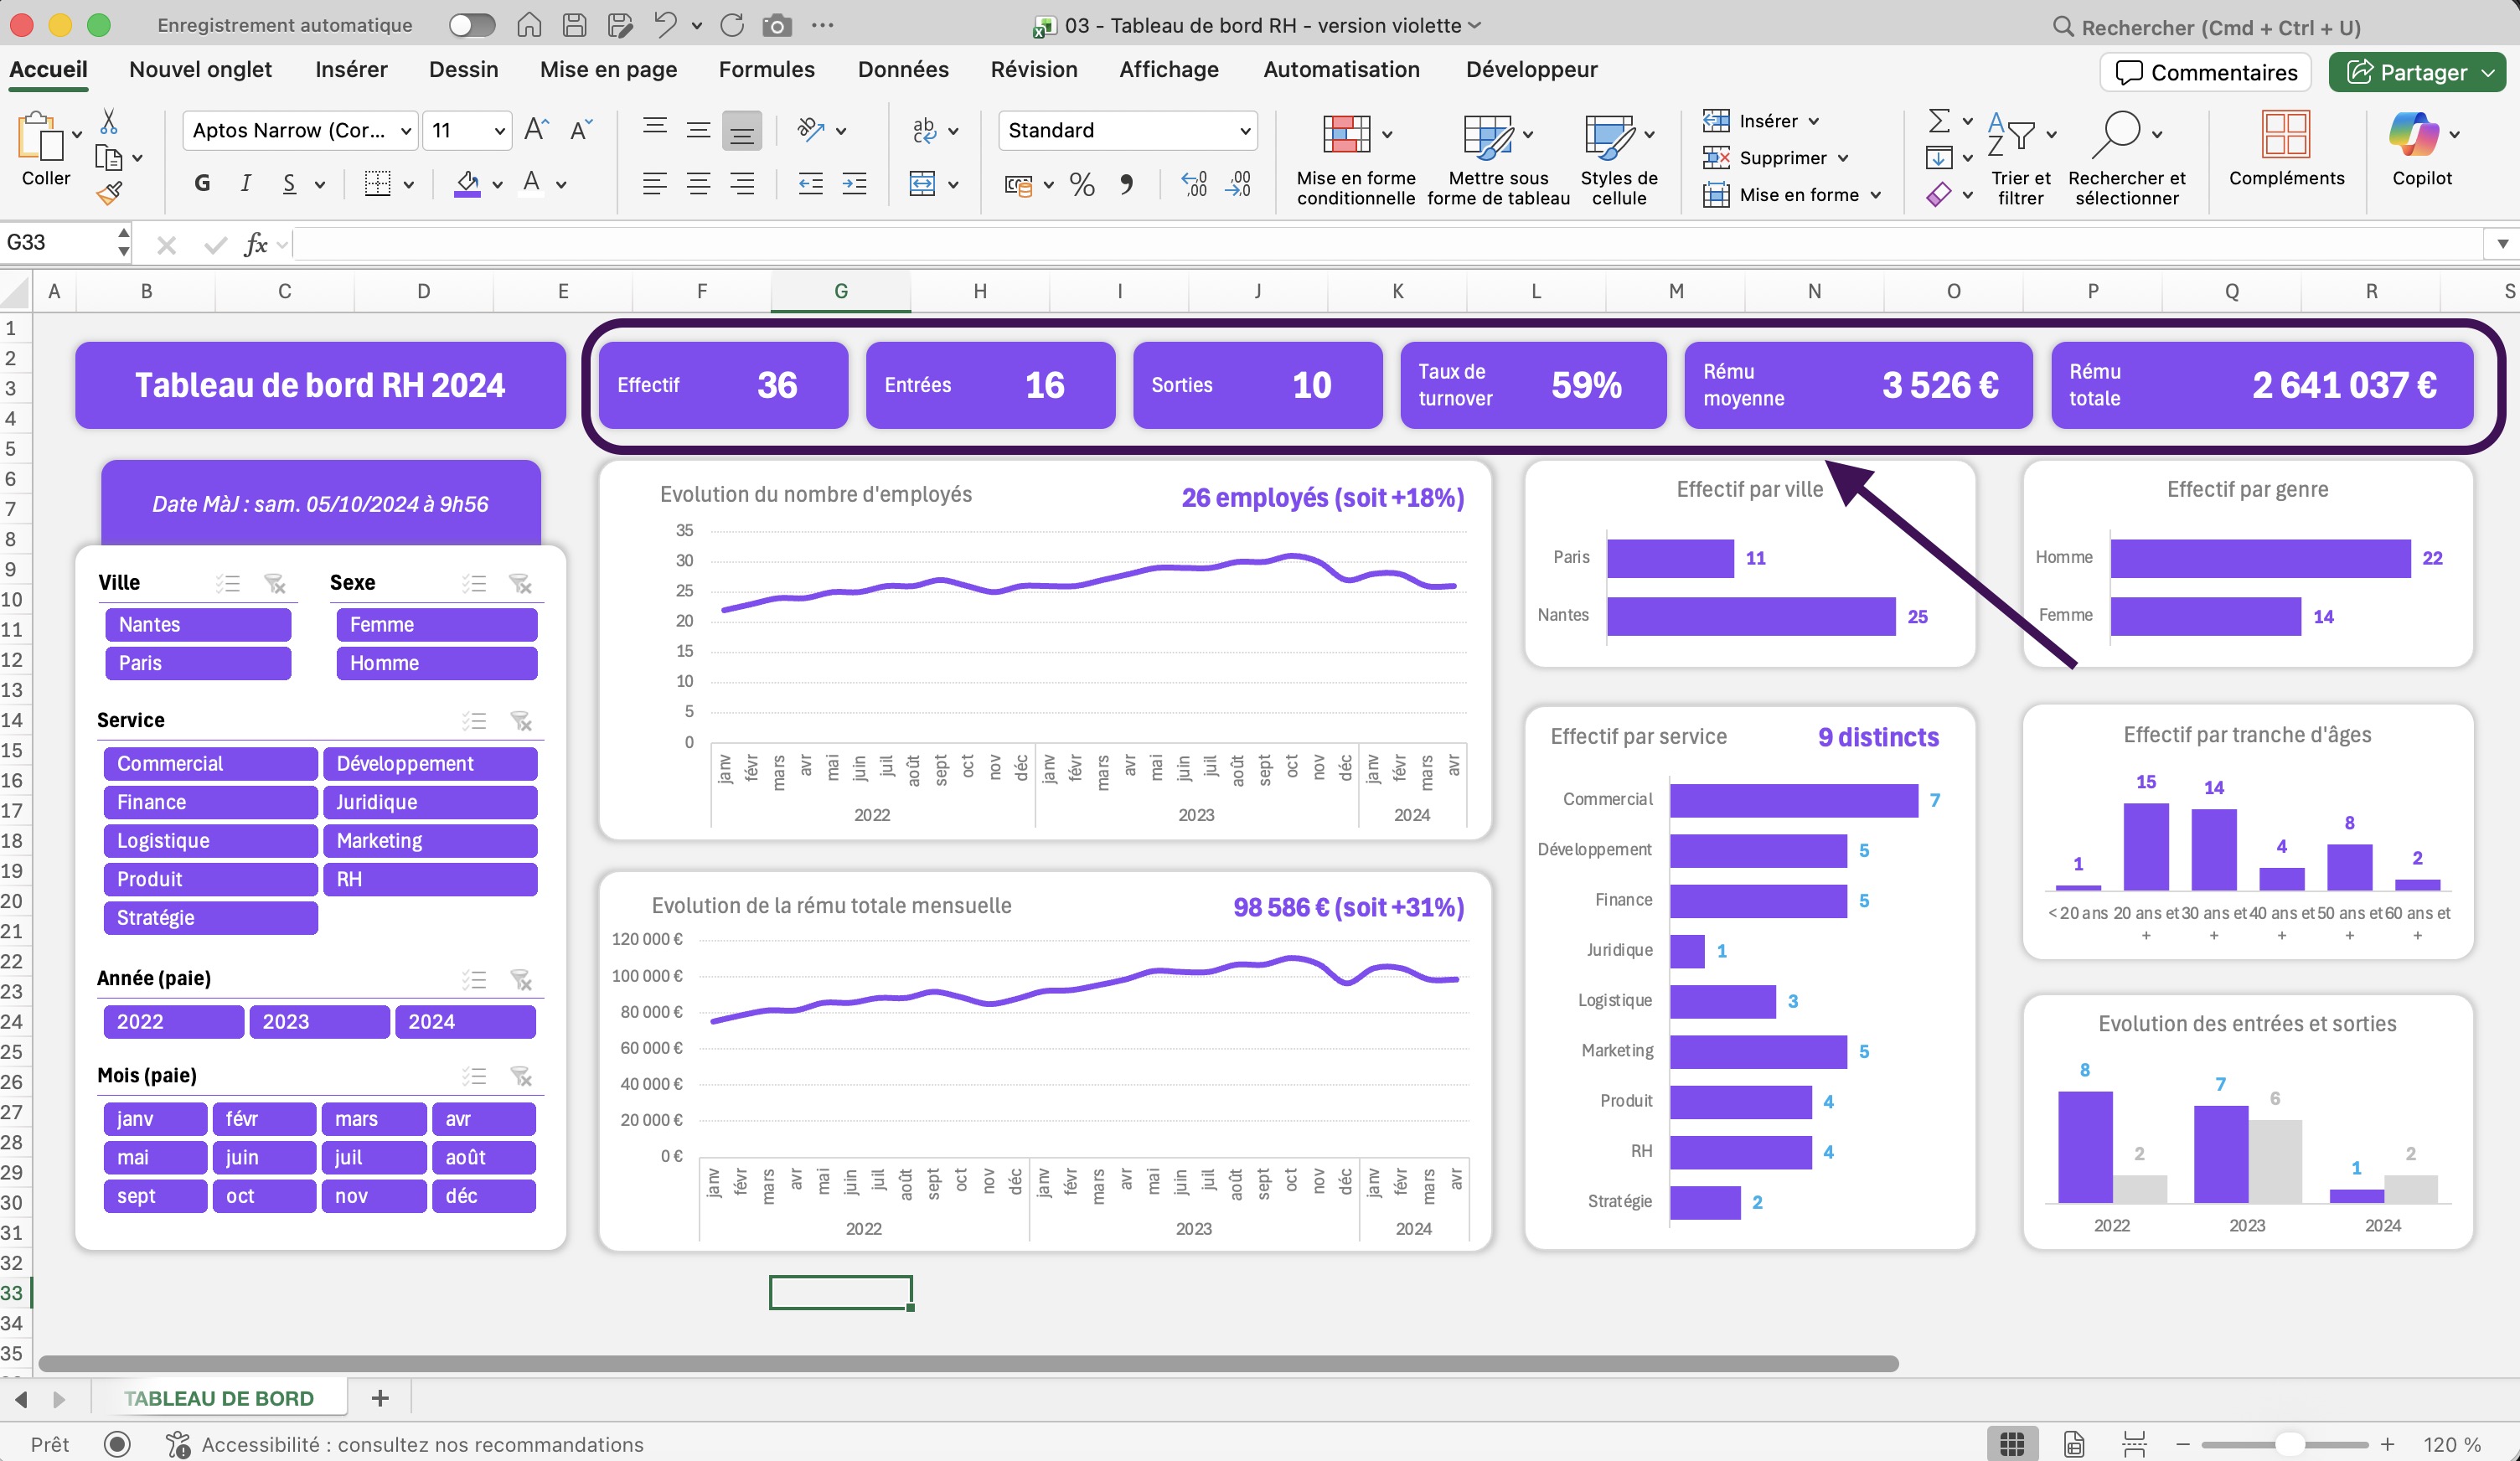The height and width of the screenshot is (1461, 2520).
Task: Clear the Ville slicer filter icon
Action: click(x=274, y=583)
